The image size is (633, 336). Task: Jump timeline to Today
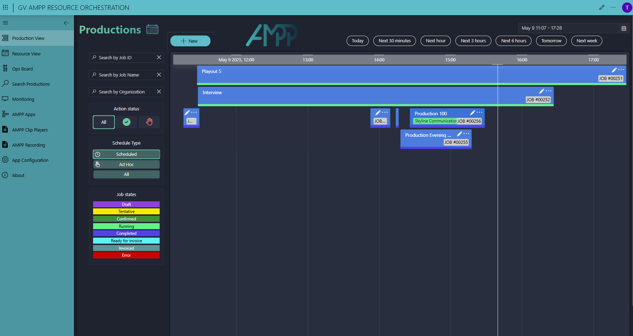click(x=358, y=41)
